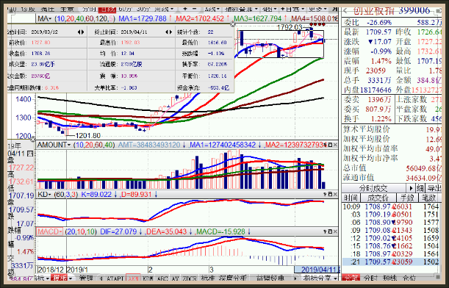Open the AMOUNT indicator dropdown
449x288 pixels.
(x=54, y=145)
